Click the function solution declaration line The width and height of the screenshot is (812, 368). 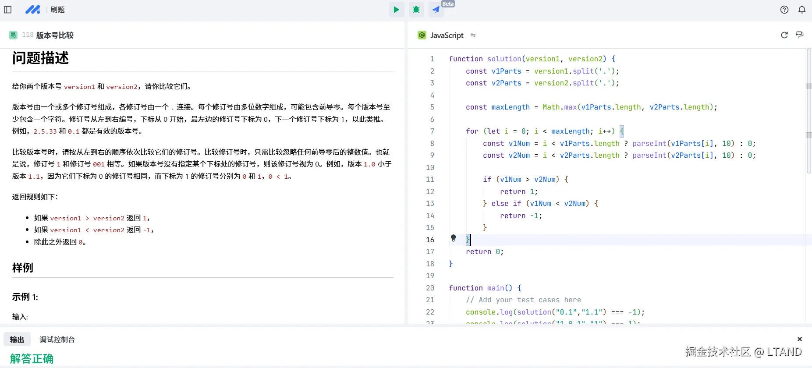(532, 59)
